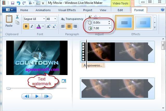Switch to the Animations tab
Image resolution: width=166 pixels, height=111 pixels.
coord(43,10)
